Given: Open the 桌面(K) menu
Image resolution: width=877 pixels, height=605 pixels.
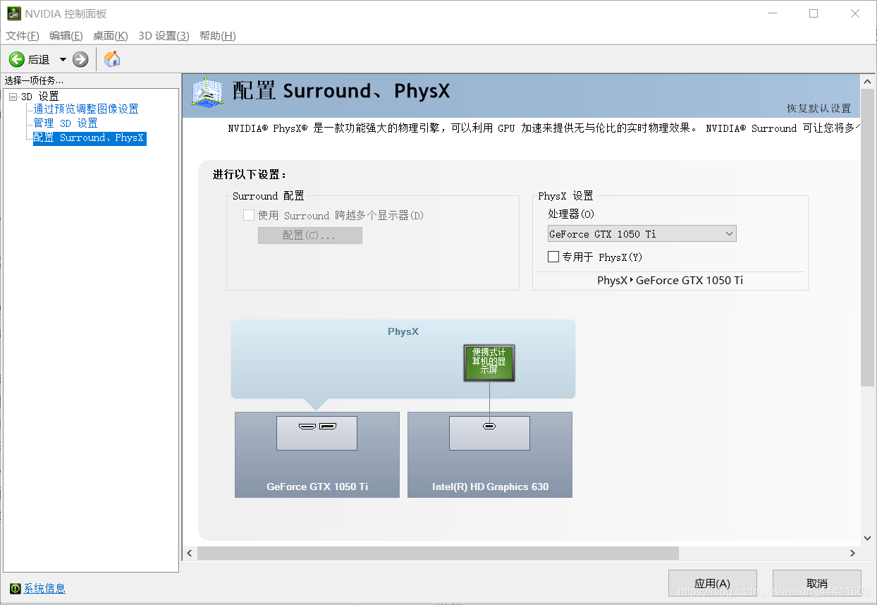Looking at the screenshot, I should click(111, 36).
